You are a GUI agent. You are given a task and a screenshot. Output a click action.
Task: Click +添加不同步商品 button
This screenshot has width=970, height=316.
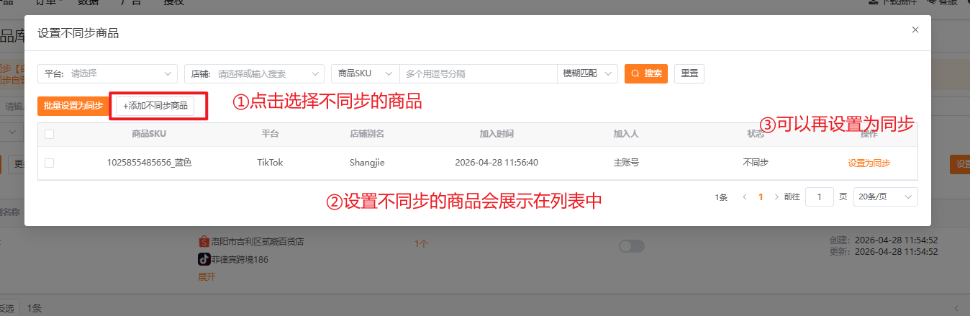155,106
